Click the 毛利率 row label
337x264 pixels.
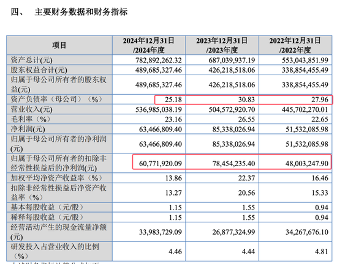[x=30, y=119]
